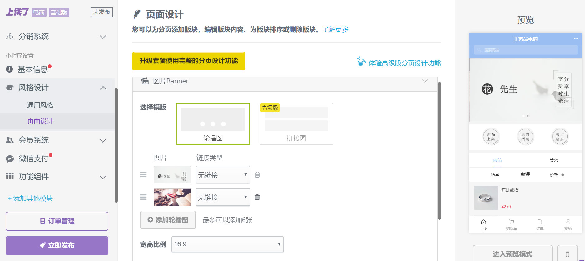585x261 pixels.
Task: Click the 分销系统 network icon
Action: 10,36
